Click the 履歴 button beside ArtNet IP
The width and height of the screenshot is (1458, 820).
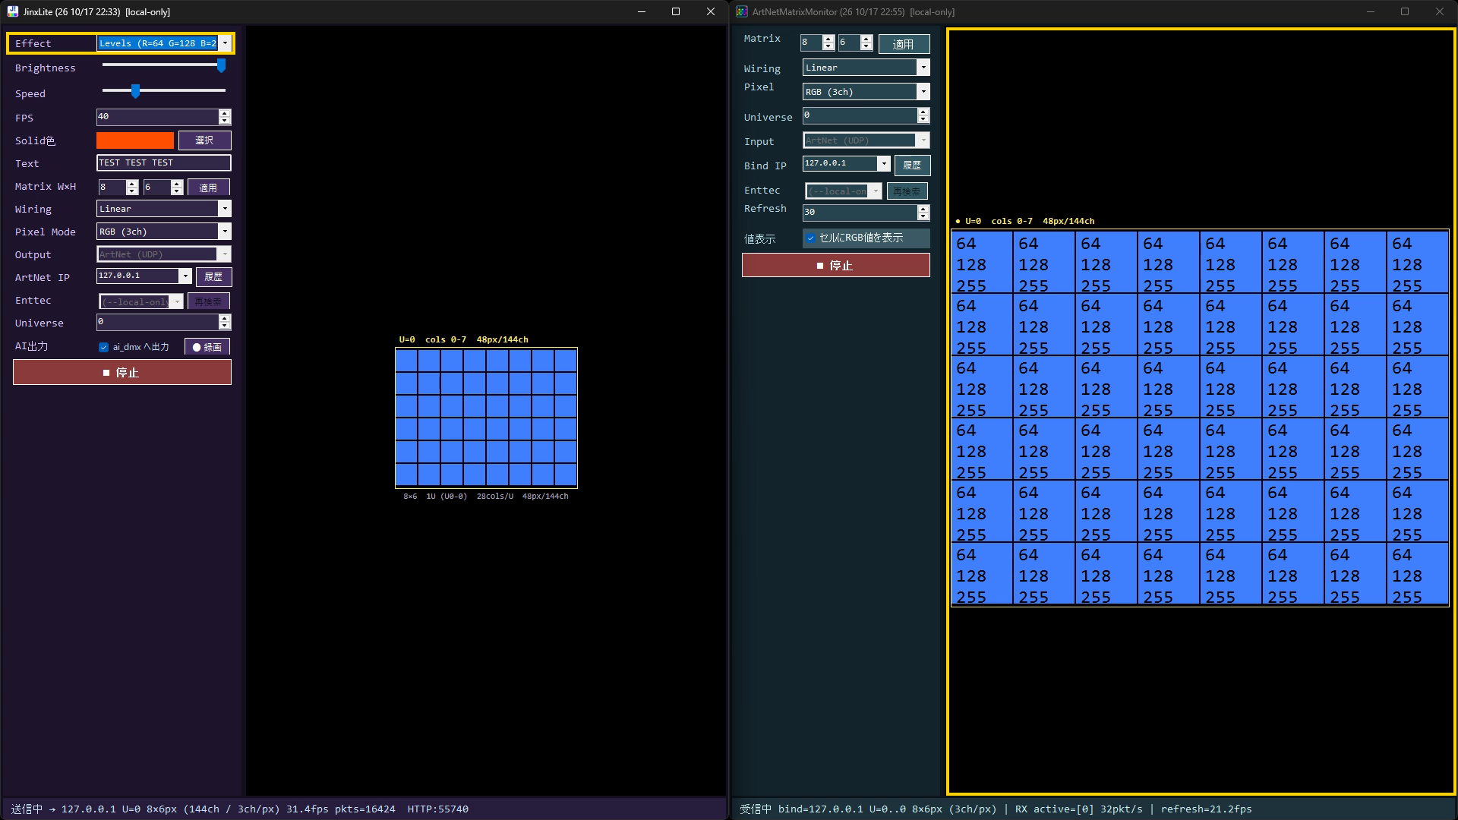tap(213, 277)
